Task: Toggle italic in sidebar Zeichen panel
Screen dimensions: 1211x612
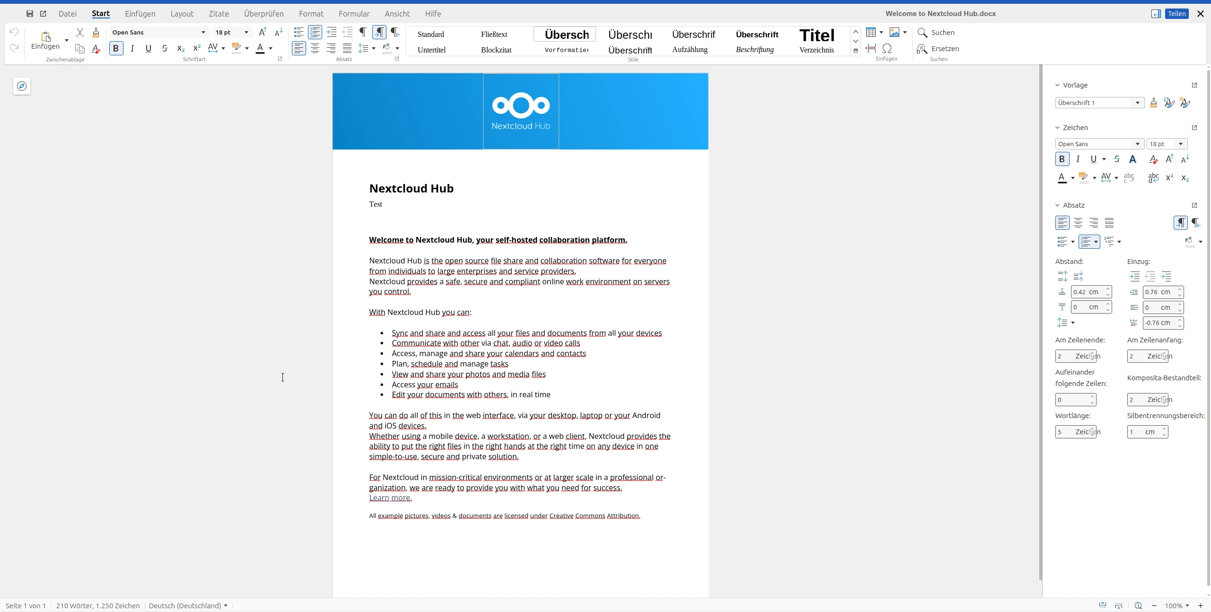Action: point(1078,159)
